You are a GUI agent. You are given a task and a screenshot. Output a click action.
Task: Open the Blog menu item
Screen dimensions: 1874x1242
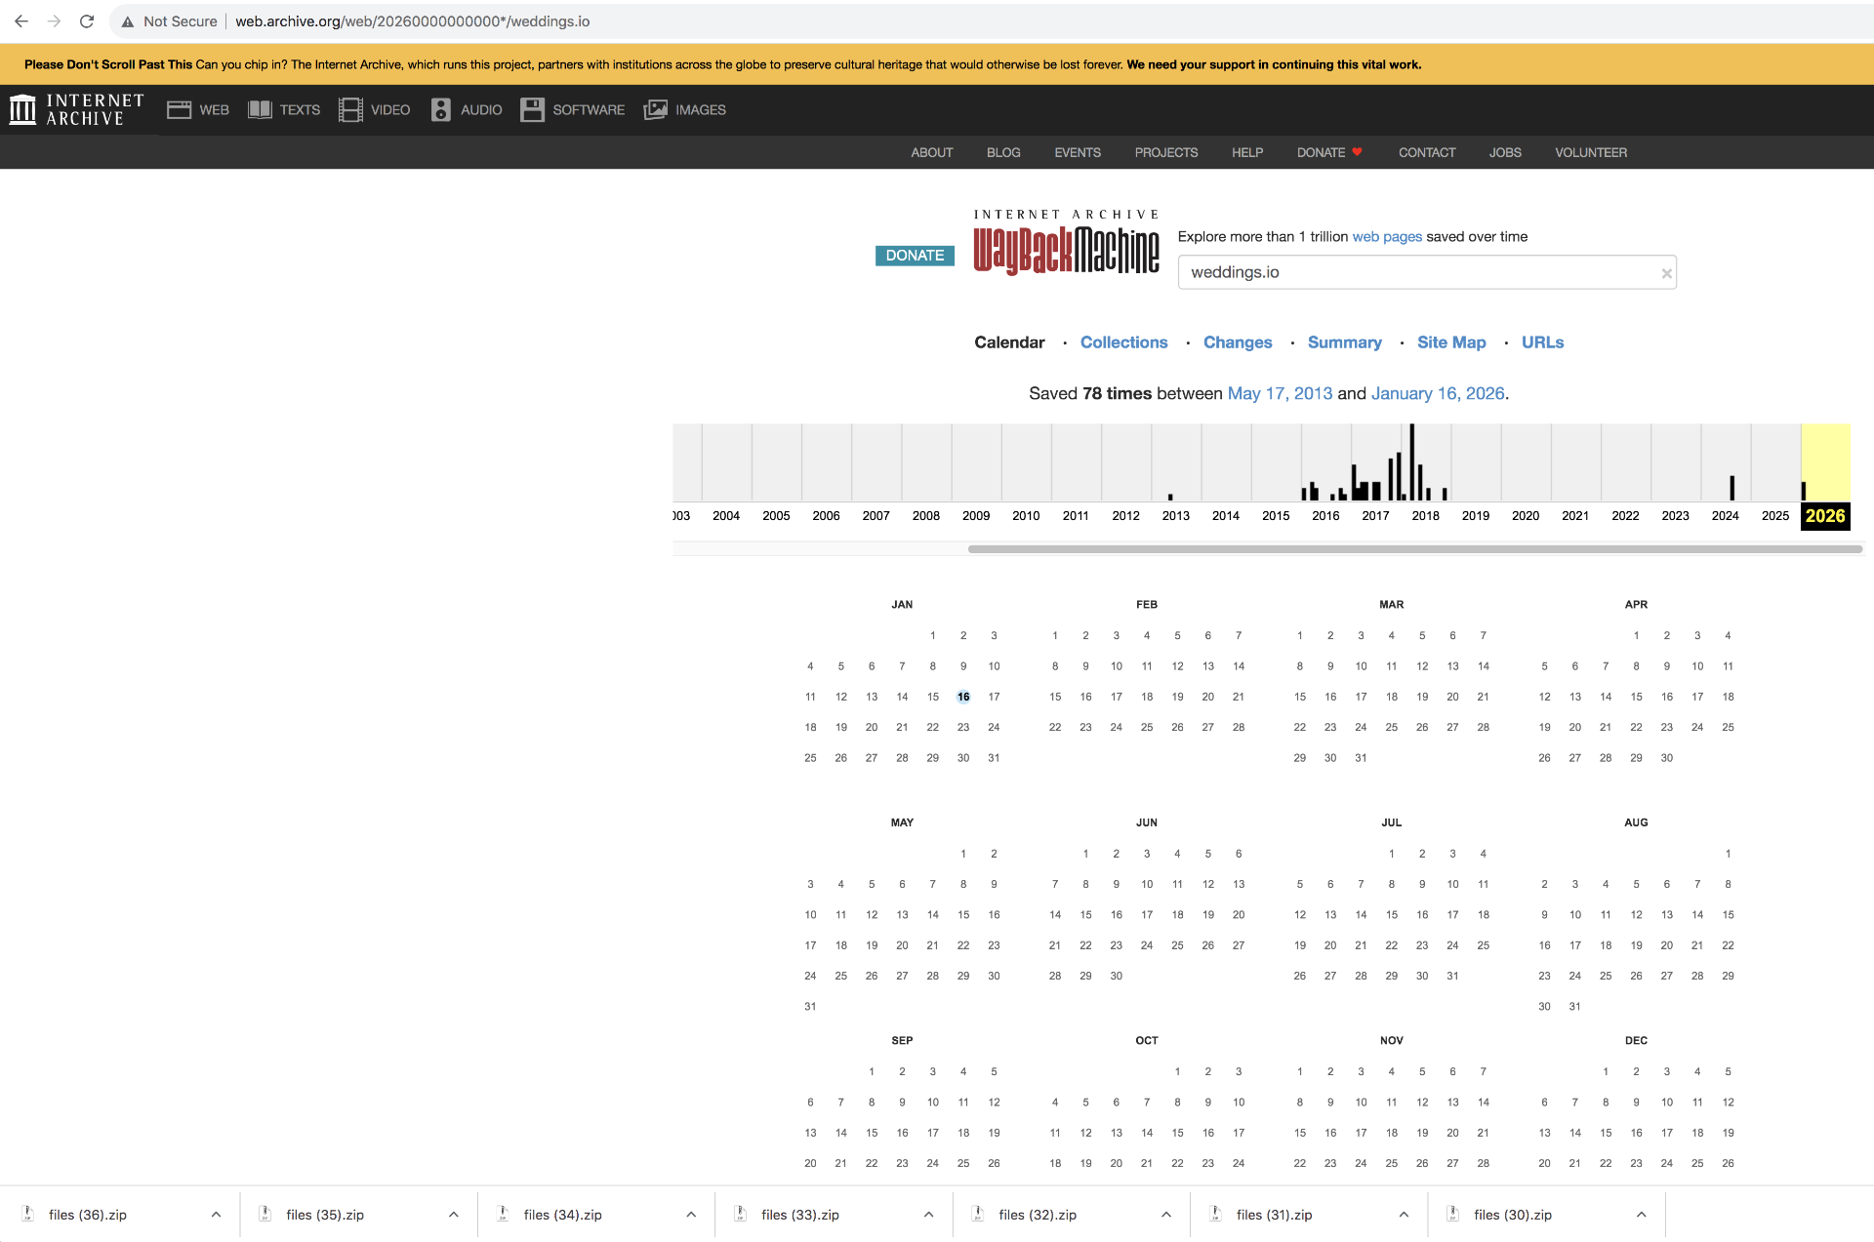[x=1003, y=152]
